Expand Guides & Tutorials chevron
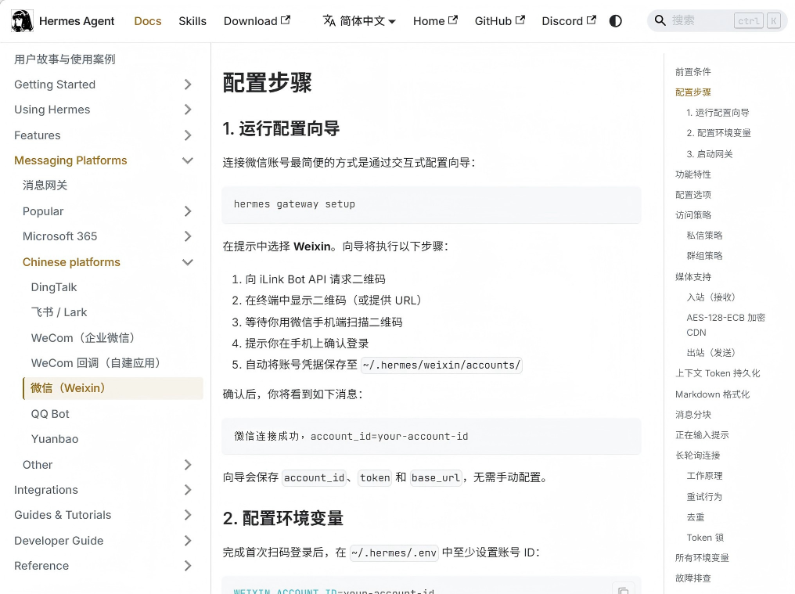Screen dimensions: 795x594 pos(188,515)
